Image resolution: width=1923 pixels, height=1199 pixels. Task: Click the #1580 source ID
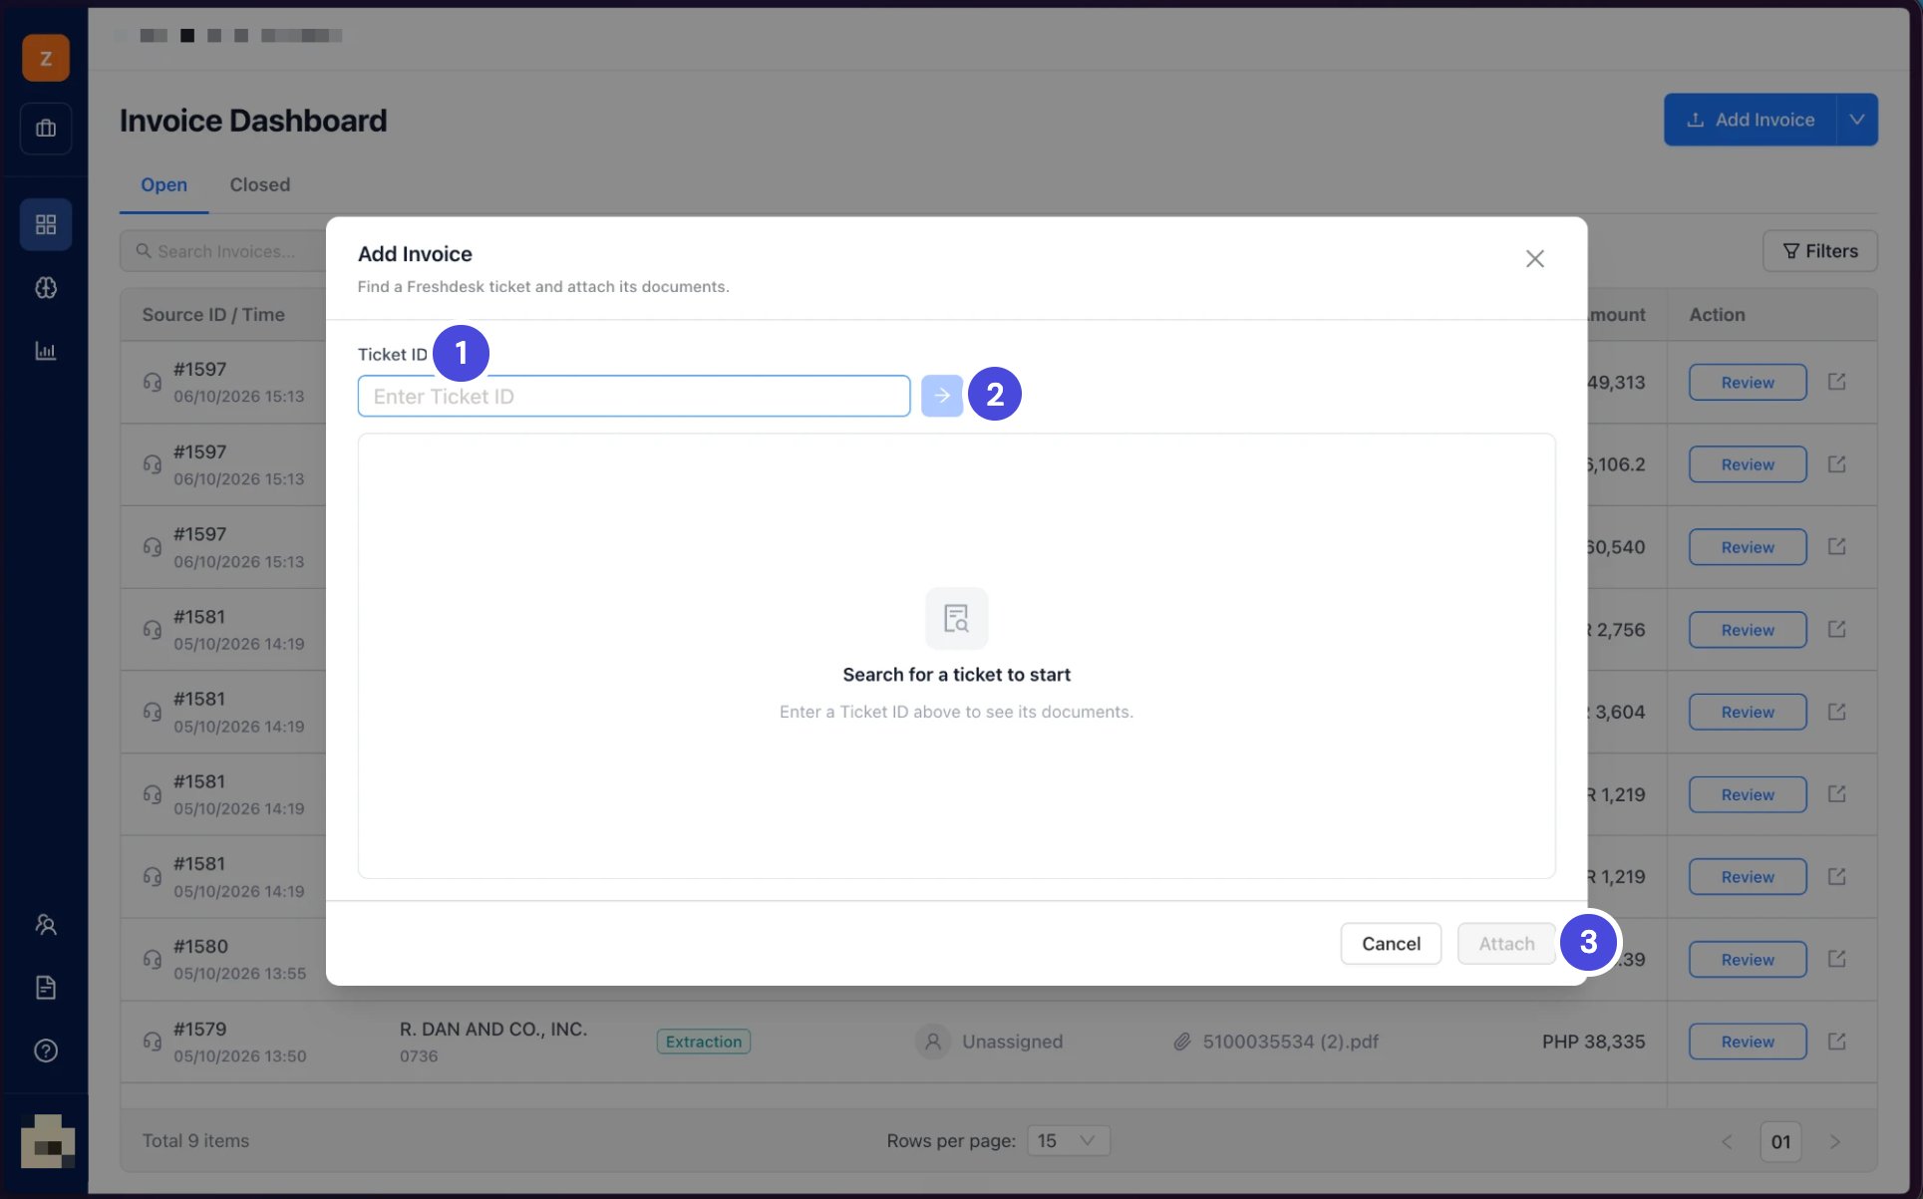pos(201,946)
